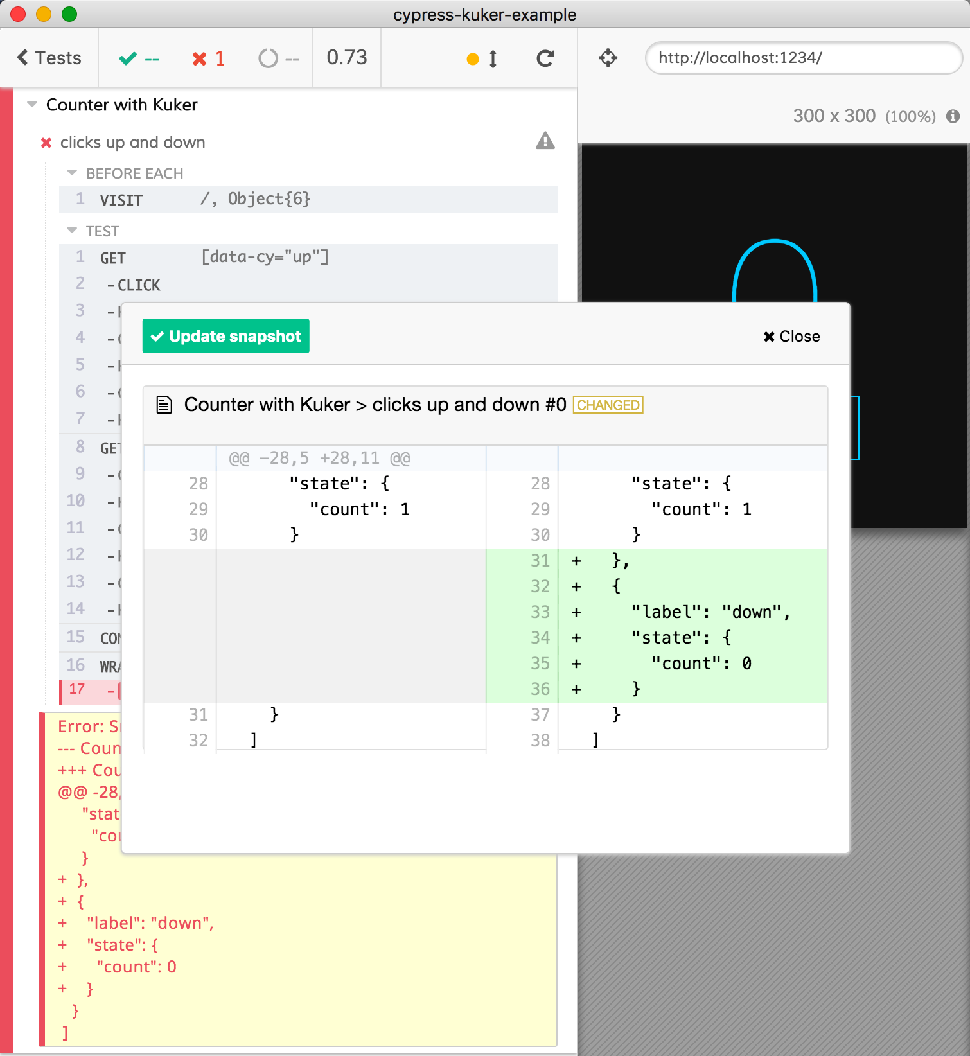Go back to Tests list
This screenshot has height=1056, width=970.
[x=49, y=58]
